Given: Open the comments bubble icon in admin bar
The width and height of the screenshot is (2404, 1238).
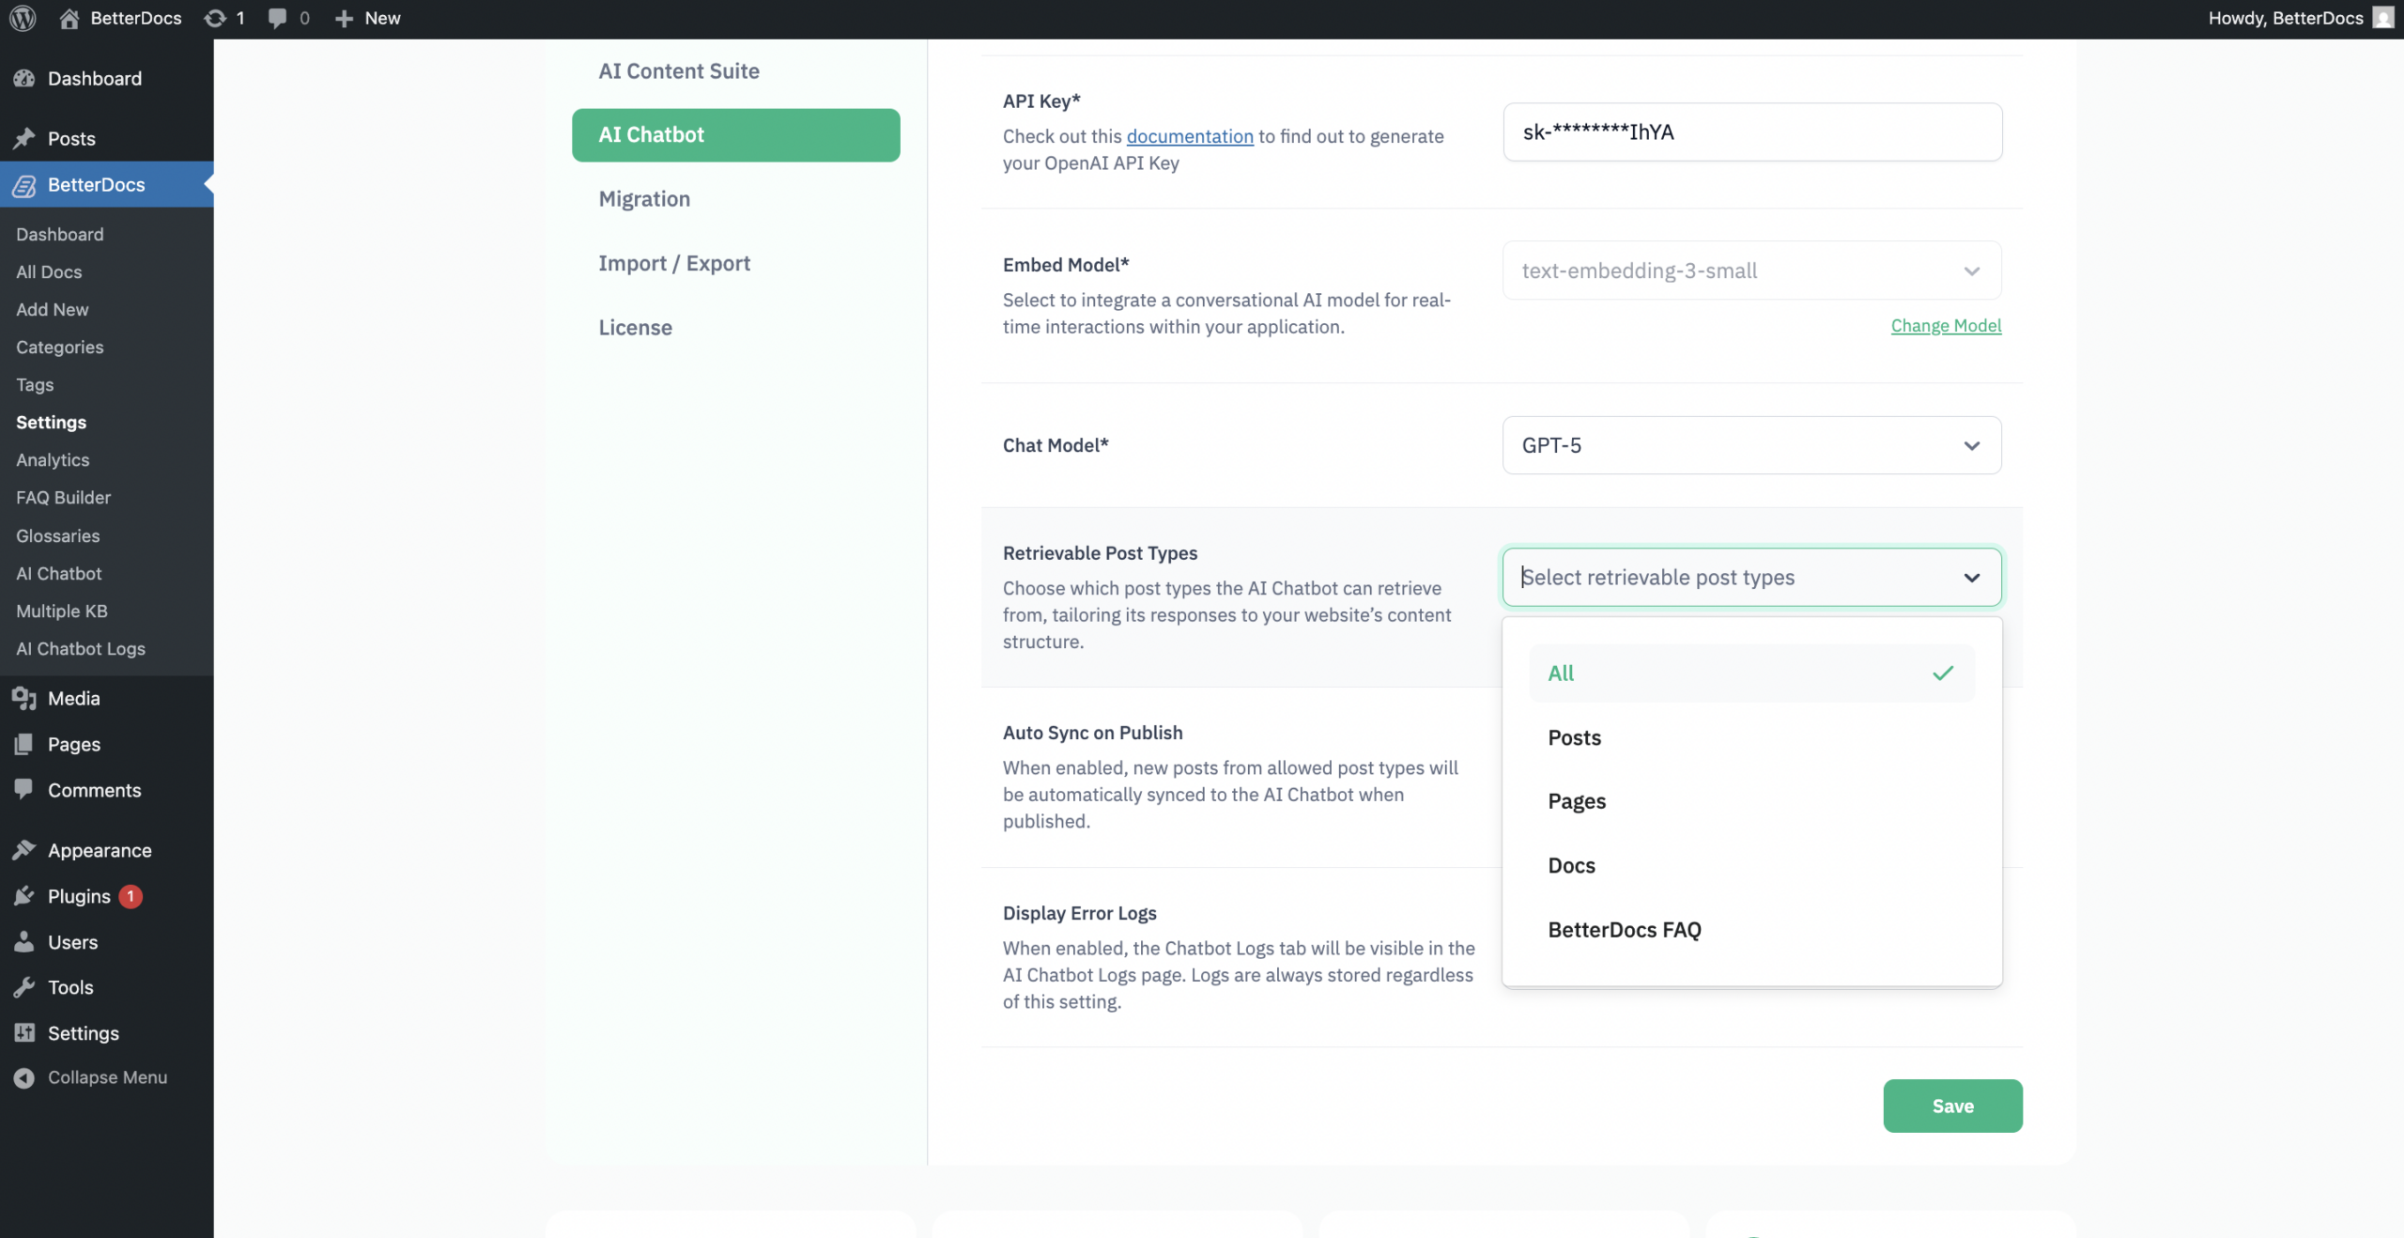Looking at the screenshot, I should tap(277, 18).
